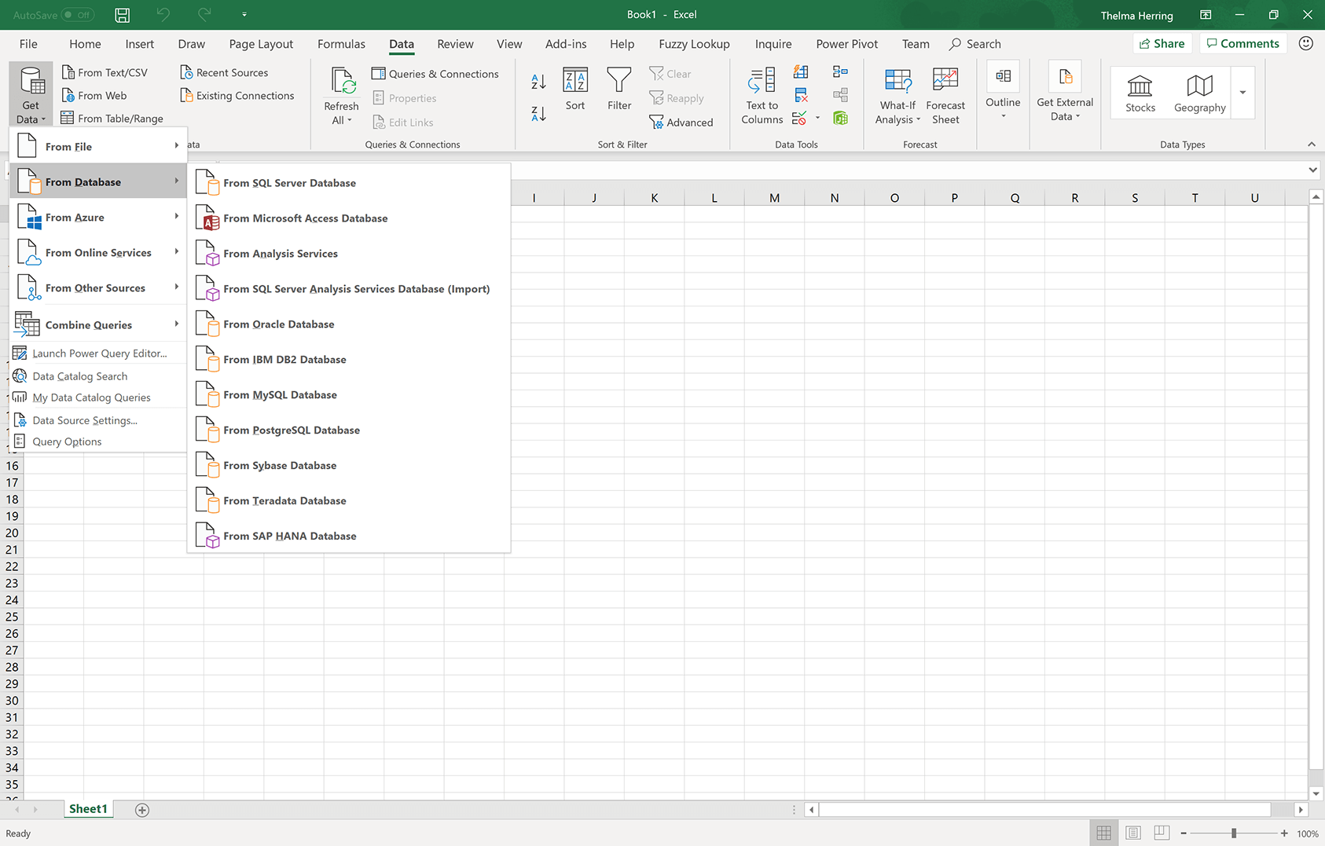Expand the Outline group dropdown
This screenshot has height=846, width=1325.
tap(1003, 92)
